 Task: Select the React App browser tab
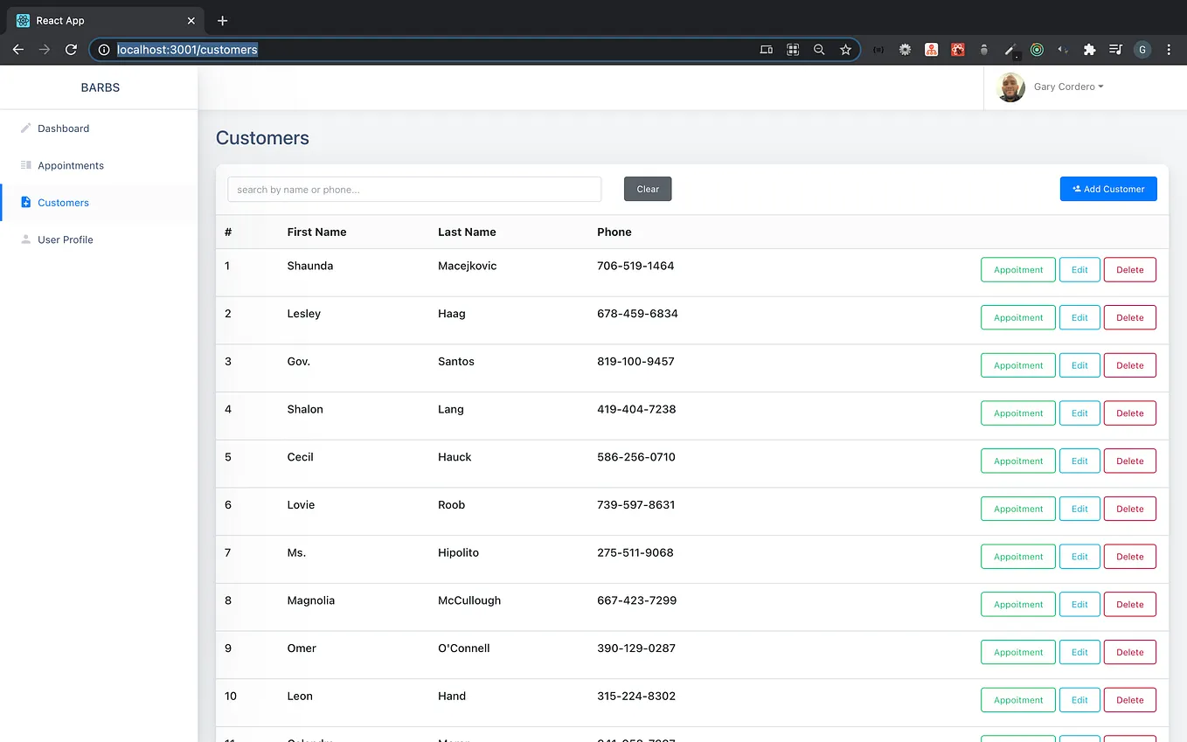[103, 20]
